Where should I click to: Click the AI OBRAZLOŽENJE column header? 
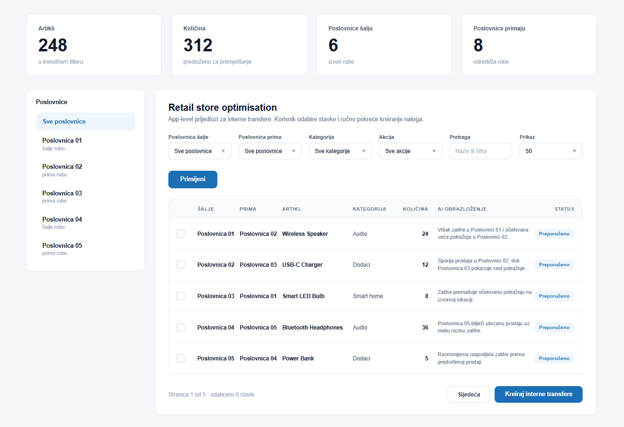click(x=462, y=209)
